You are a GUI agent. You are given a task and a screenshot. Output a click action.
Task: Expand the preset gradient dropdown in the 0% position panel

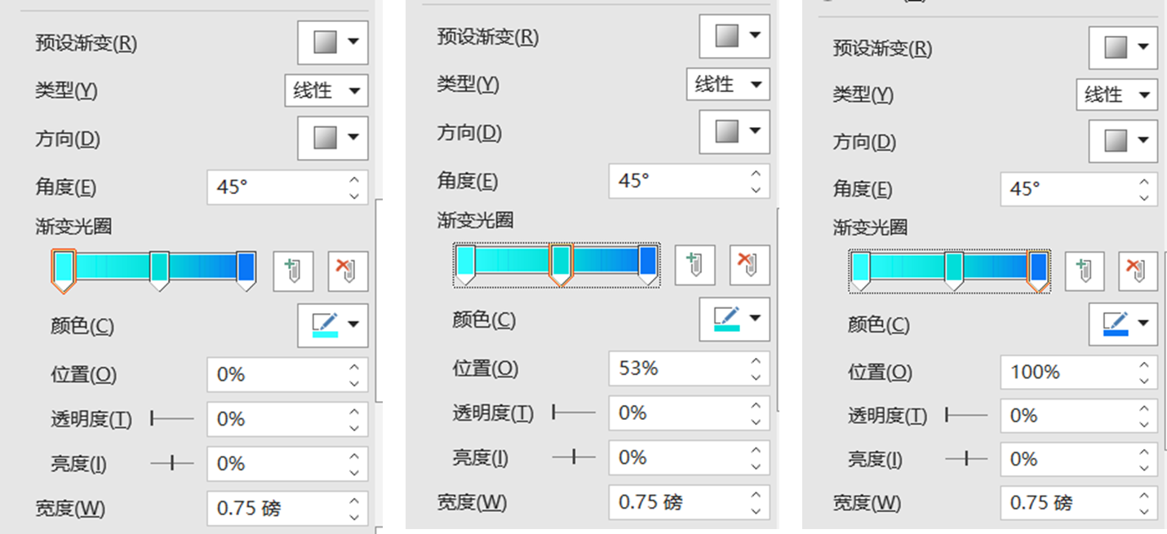353,42
